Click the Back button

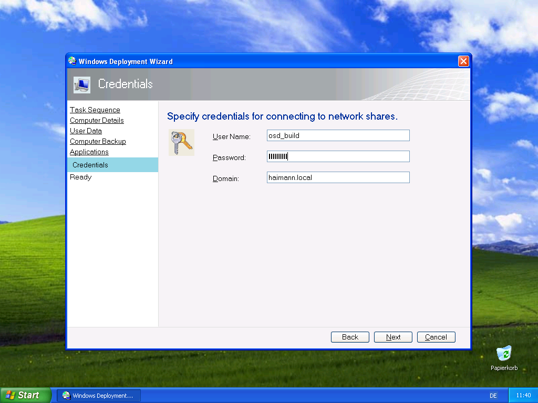pos(350,337)
